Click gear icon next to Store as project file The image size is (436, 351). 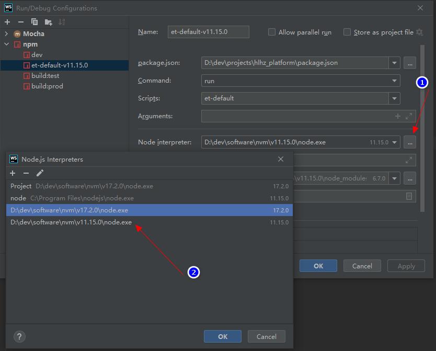420,32
